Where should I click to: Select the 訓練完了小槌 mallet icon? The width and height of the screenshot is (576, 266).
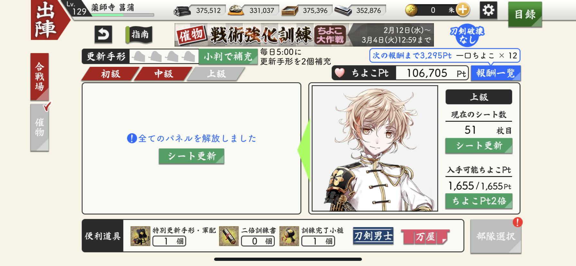coord(289,236)
